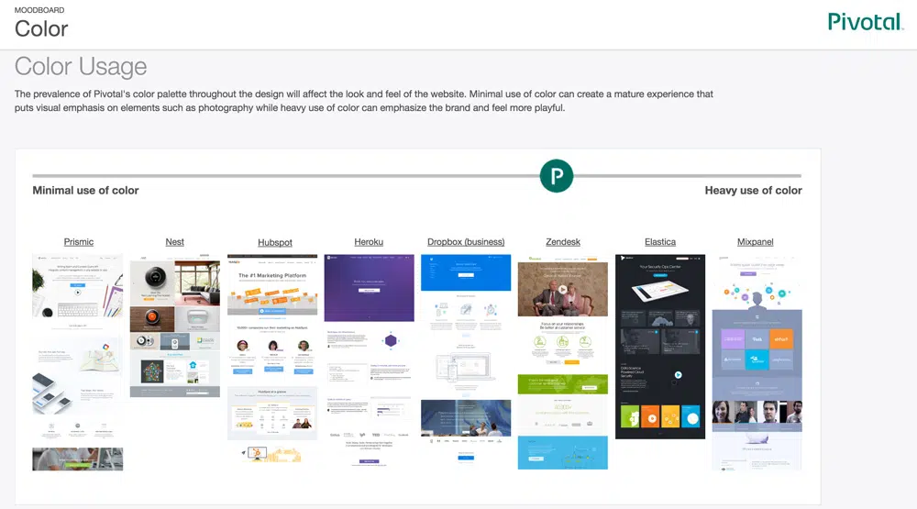The image size is (917, 509).
Task: Click the green P slider handle
Action: [x=557, y=175]
